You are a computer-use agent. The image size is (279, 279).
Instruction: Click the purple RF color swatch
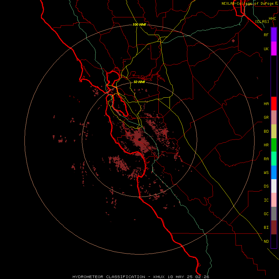274,35
